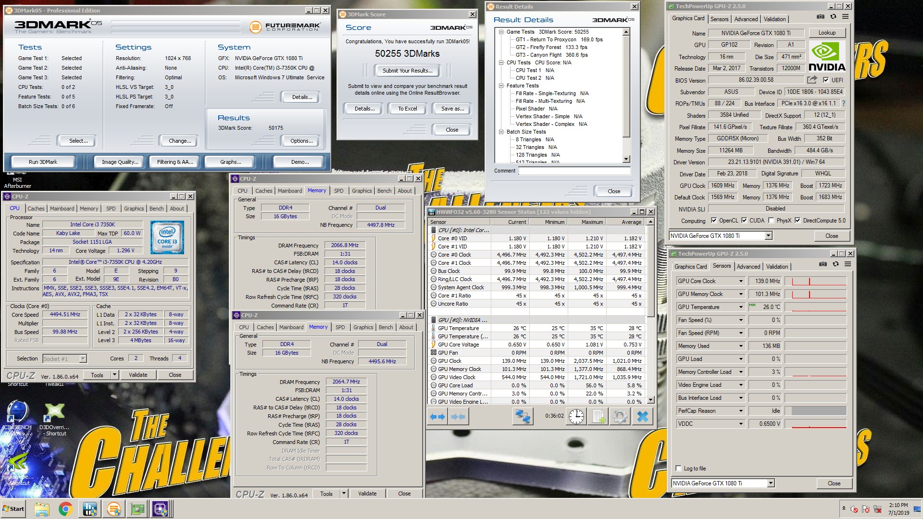Viewport: 923px width, 519px height.
Task: Enable the Log to file checkbox
Action: click(x=678, y=469)
